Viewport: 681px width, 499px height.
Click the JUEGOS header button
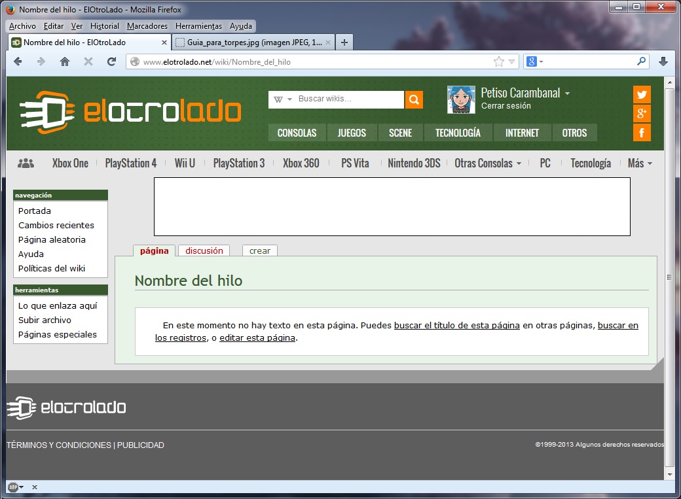click(x=352, y=133)
